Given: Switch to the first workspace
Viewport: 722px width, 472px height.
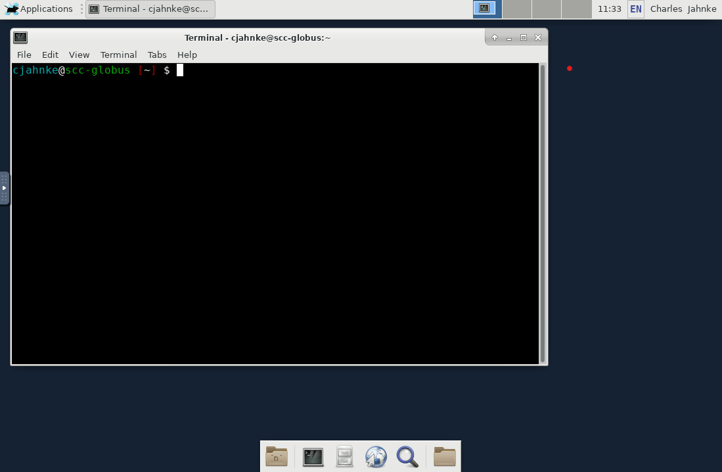Looking at the screenshot, I should (487, 9).
